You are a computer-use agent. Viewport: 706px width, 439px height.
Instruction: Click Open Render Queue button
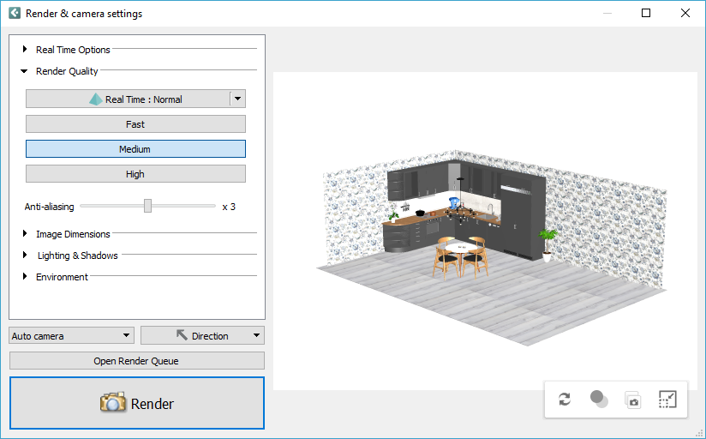[137, 361]
